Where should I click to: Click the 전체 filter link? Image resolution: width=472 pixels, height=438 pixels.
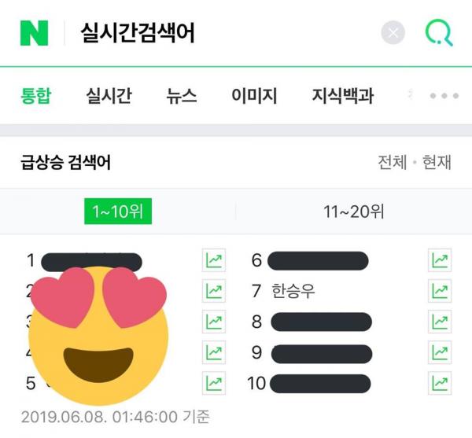[393, 162]
